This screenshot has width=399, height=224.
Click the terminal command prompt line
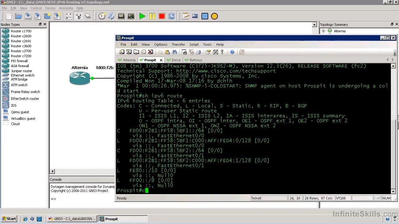coord(132,190)
